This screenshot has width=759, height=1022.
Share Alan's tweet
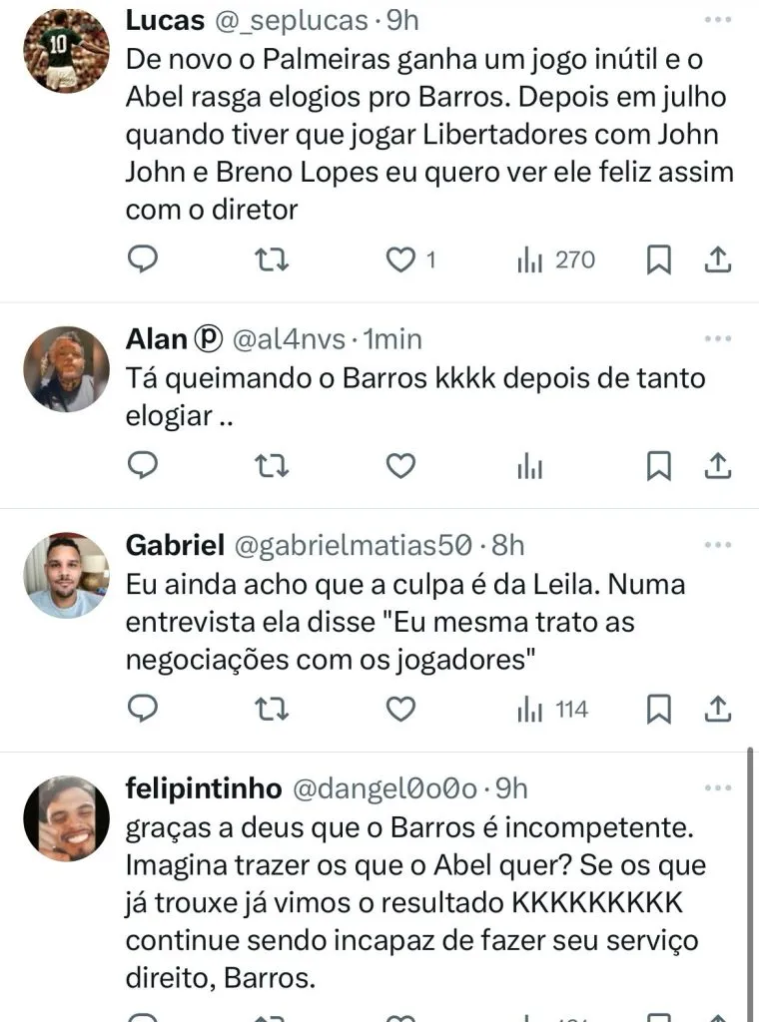click(717, 465)
